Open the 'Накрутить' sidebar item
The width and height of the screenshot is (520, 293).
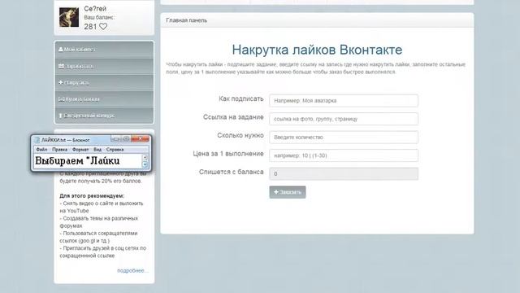point(104,82)
